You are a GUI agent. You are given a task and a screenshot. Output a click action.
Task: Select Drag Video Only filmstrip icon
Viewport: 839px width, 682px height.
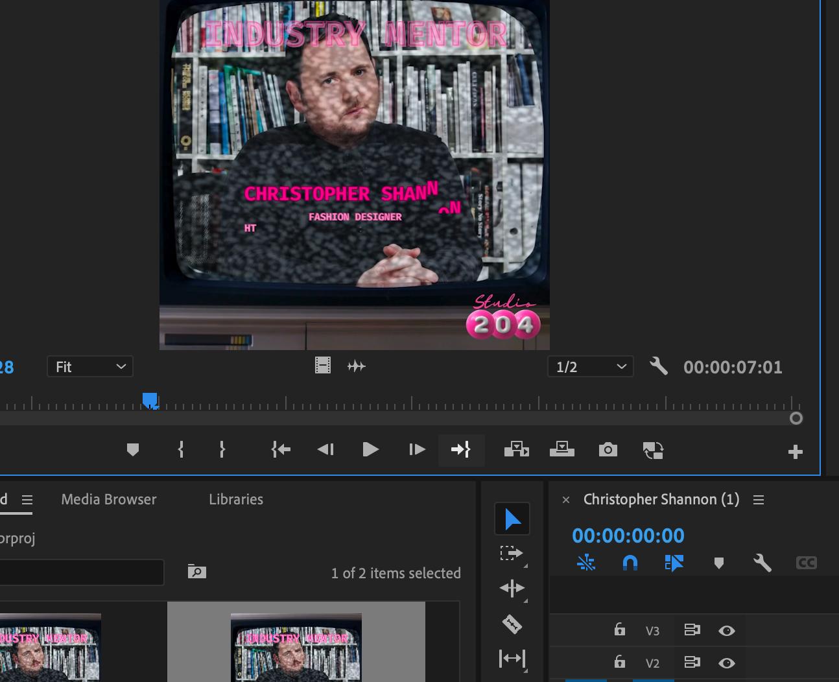(323, 366)
